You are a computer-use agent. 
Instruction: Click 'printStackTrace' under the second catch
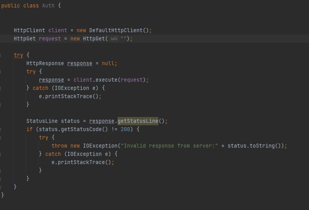[x=81, y=162]
